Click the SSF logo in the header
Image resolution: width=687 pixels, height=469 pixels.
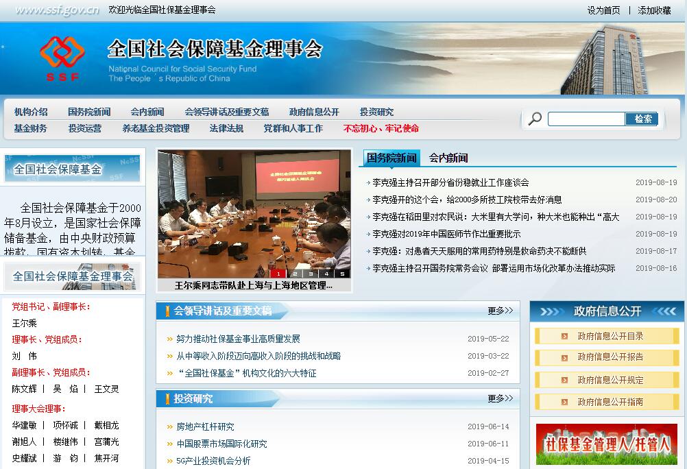(x=62, y=58)
